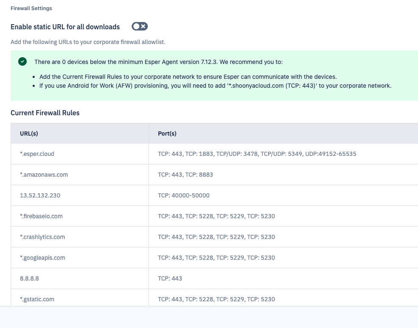Click the ports cell for *.esper.cloud
The image size is (418, 328).
pyautogui.click(x=257, y=154)
